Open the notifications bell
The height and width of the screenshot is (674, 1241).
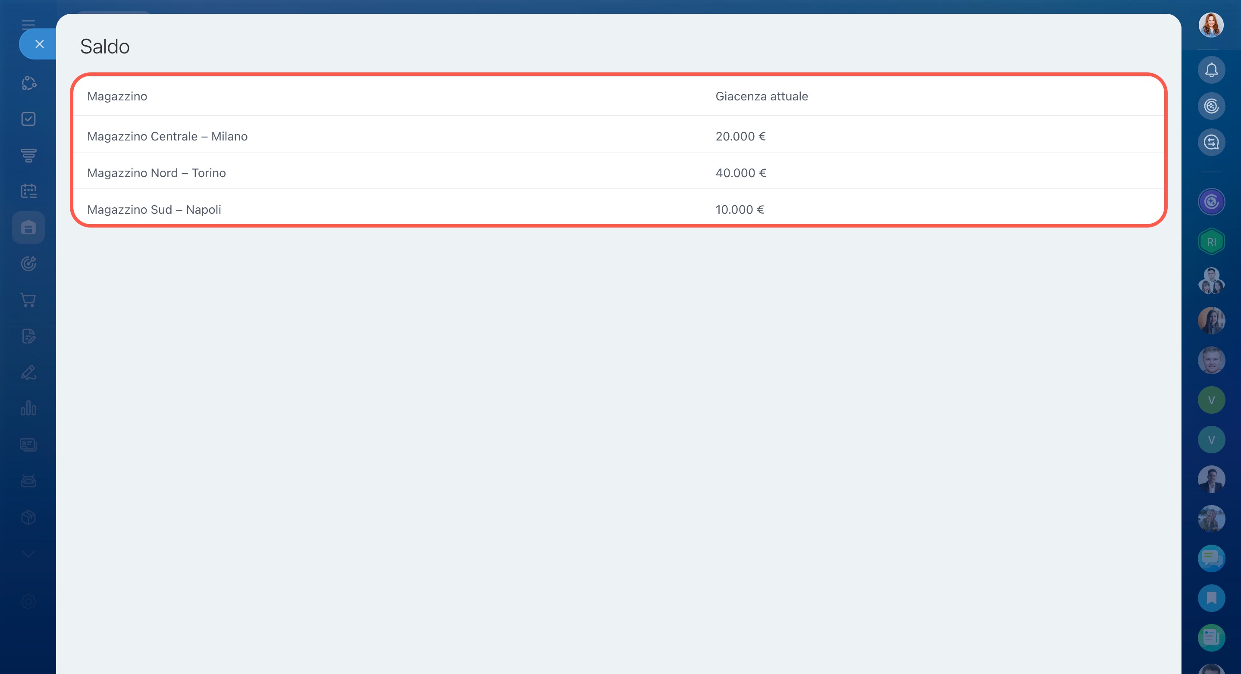click(1211, 70)
